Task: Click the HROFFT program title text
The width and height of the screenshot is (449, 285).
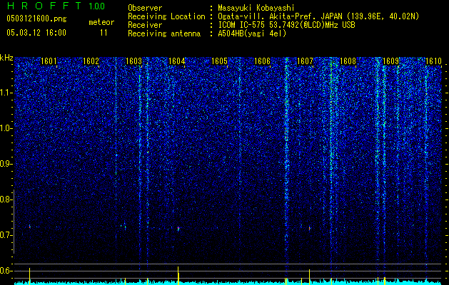Action: click(44, 6)
